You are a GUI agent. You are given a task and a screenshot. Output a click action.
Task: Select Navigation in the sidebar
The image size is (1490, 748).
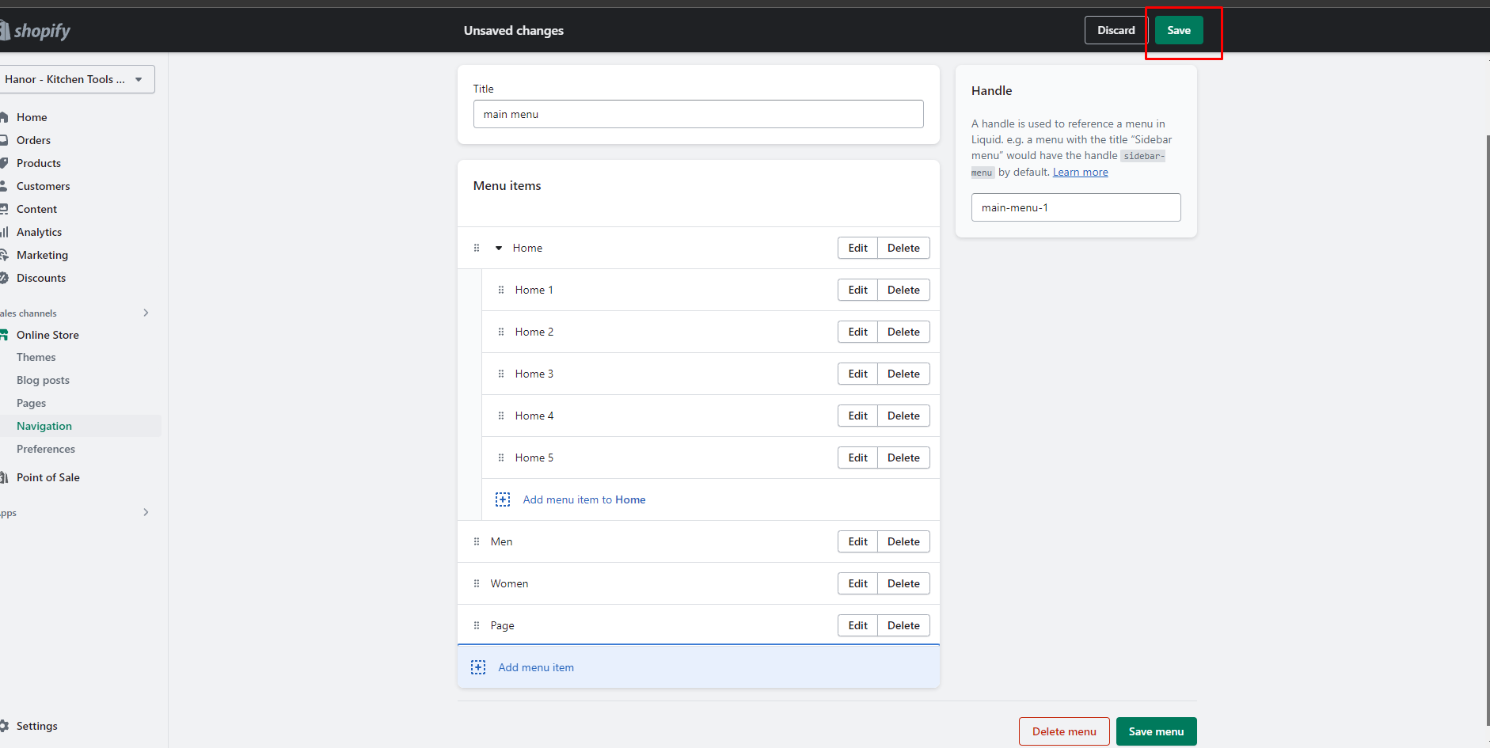(44, 426)
